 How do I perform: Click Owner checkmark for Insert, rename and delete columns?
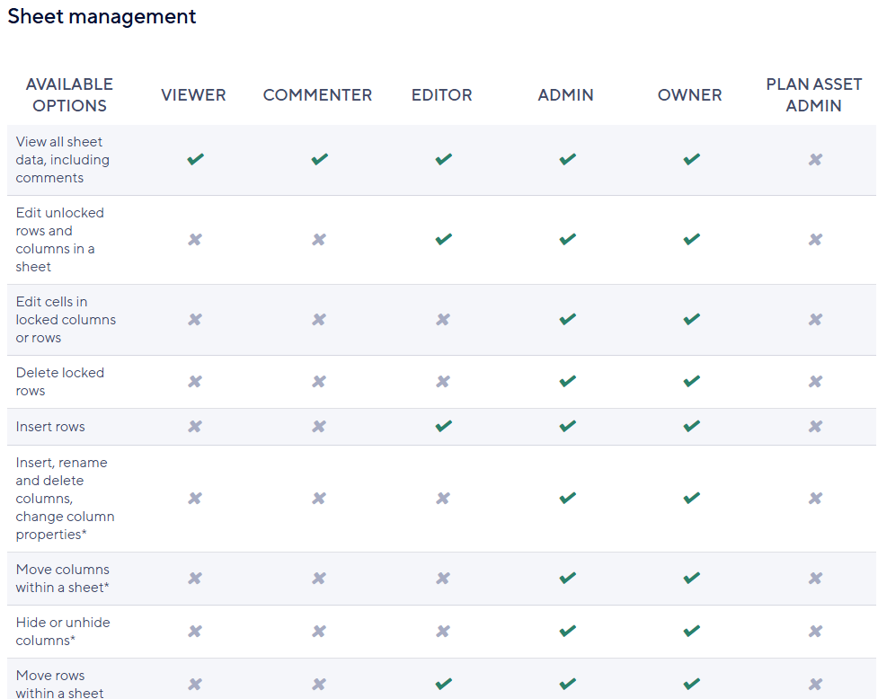(692, 498)
